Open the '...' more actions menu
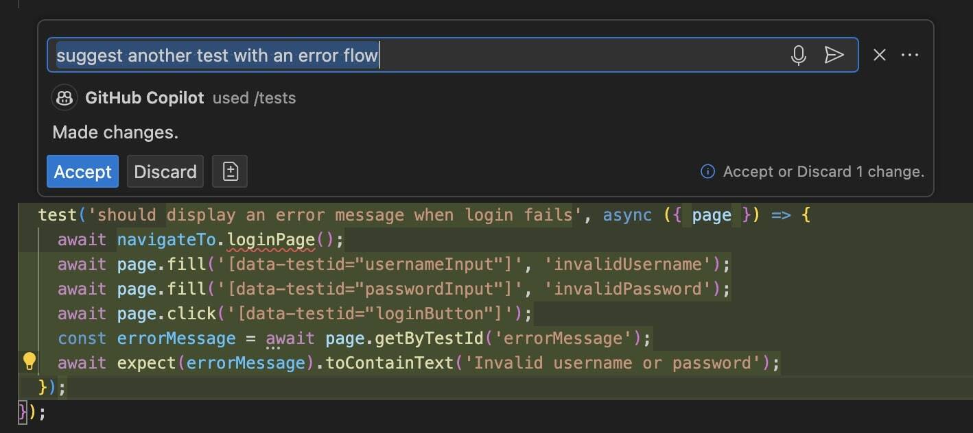Image resolution: width=973 pixels, height=433 pixels. point(910,55)
